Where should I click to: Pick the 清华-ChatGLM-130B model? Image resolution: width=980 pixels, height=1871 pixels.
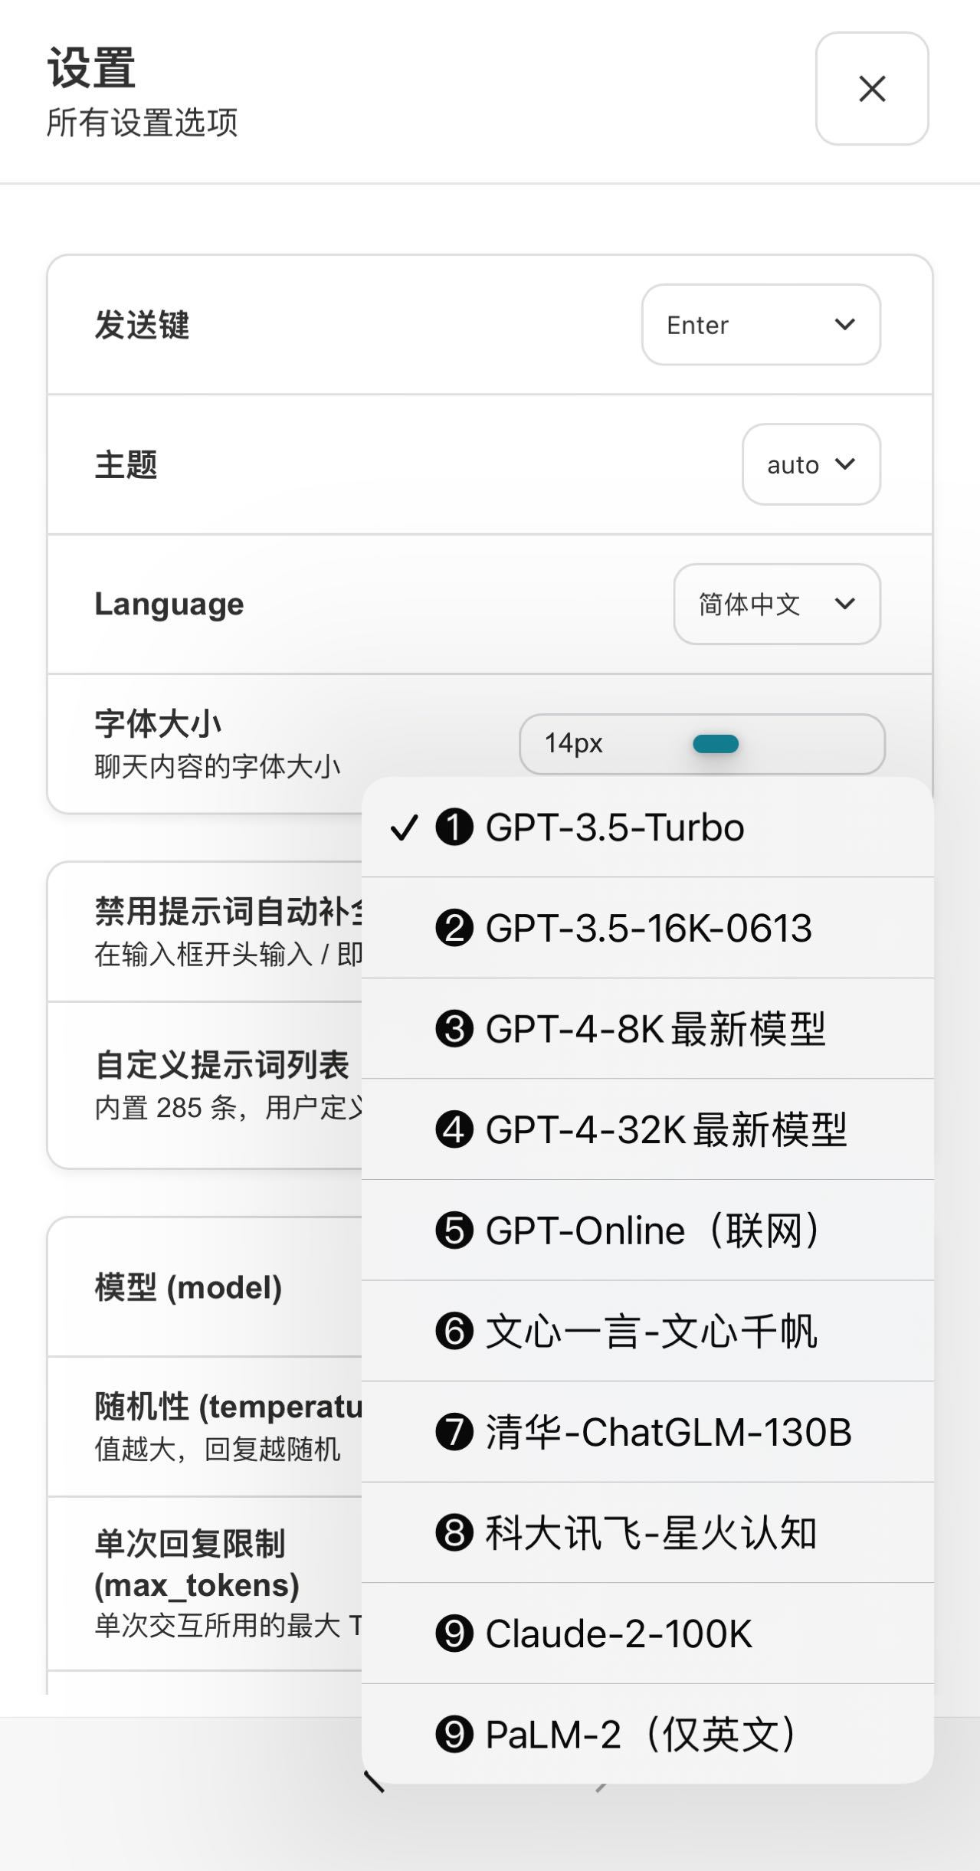[x=647, y=1432]
